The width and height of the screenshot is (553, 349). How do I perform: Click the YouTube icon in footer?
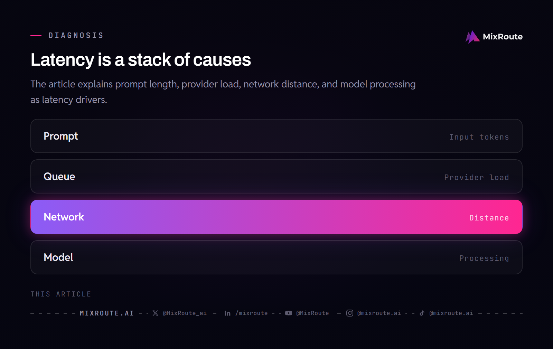pos(289,313)
